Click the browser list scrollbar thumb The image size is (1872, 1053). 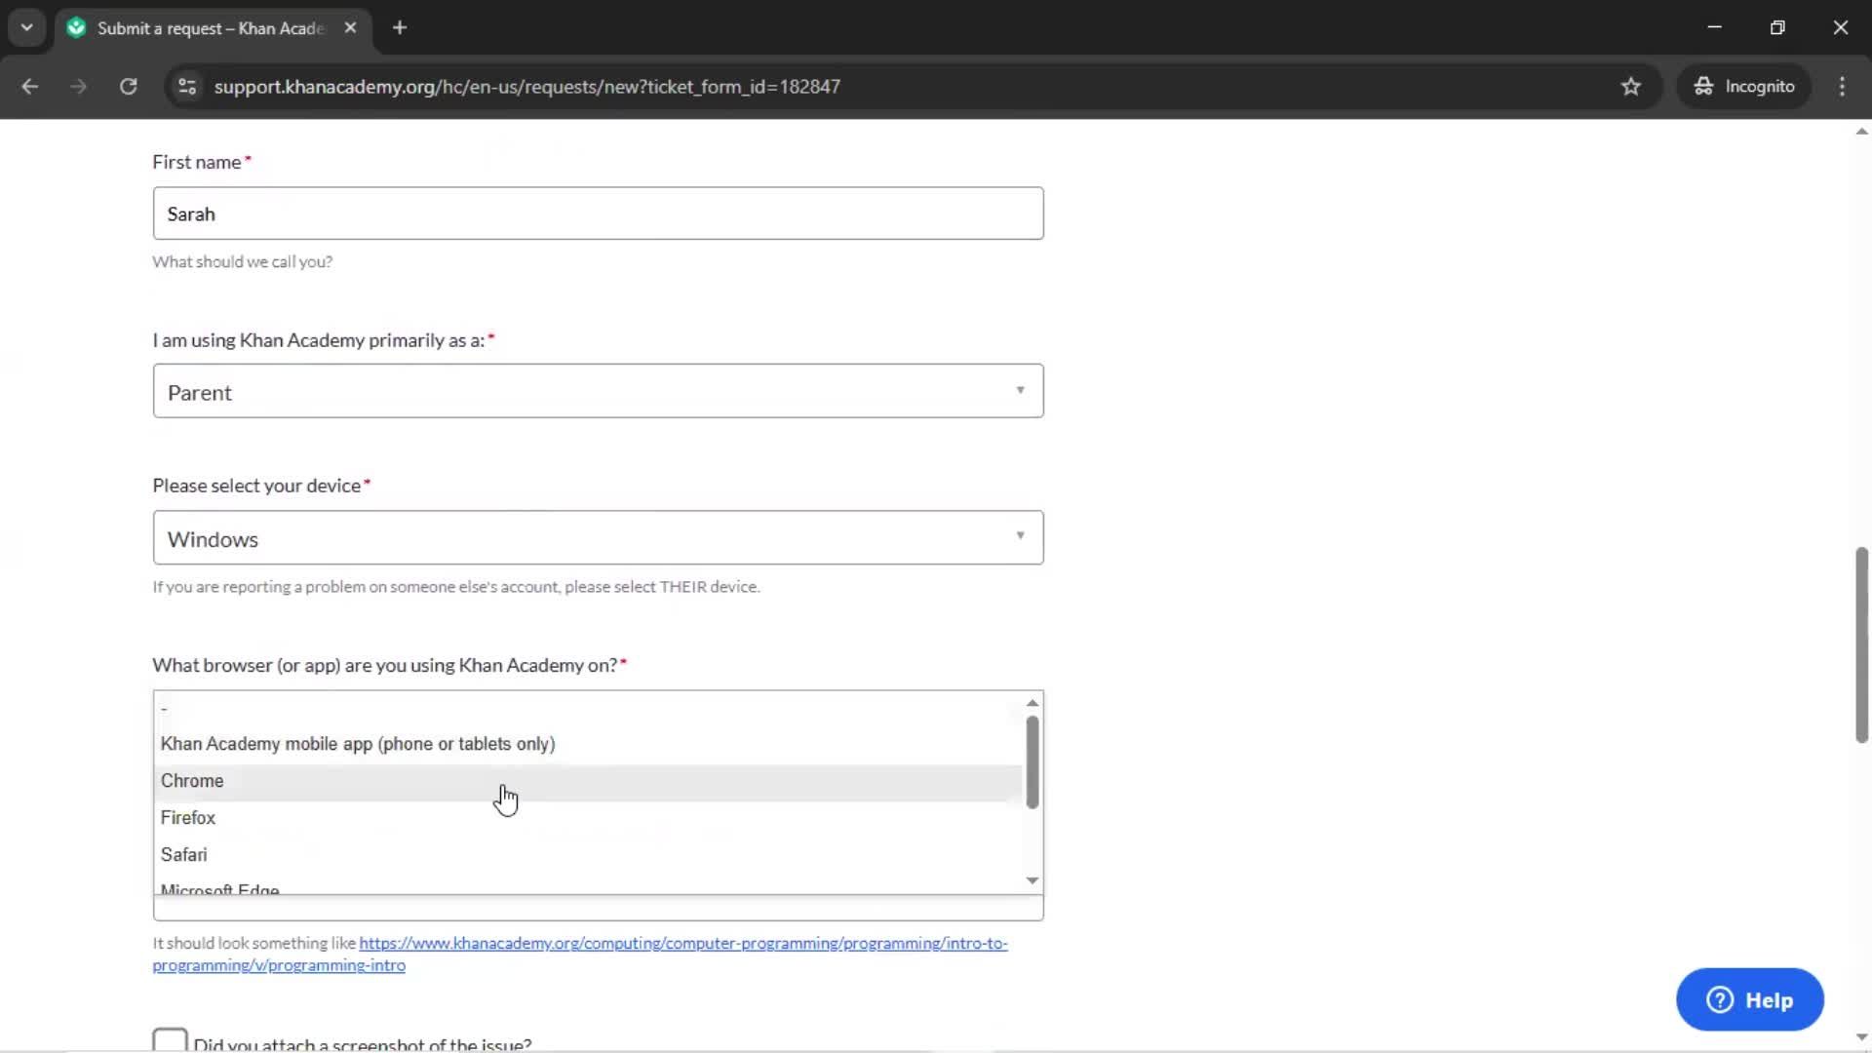pyautogui.click(x=1032, y=762)
